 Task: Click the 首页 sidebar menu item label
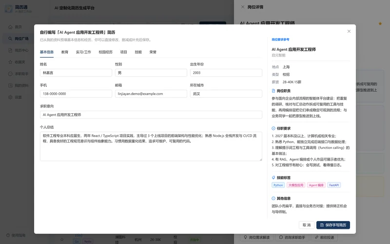pyautogui.click(x=18, y=27)
